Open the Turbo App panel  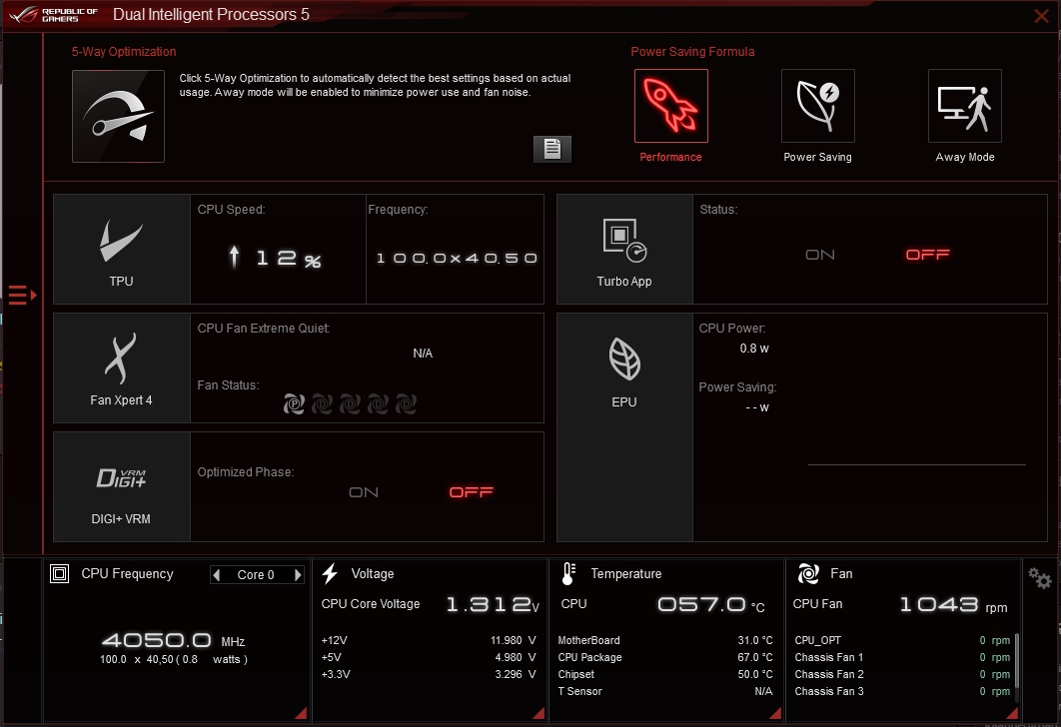click(624, 249)
